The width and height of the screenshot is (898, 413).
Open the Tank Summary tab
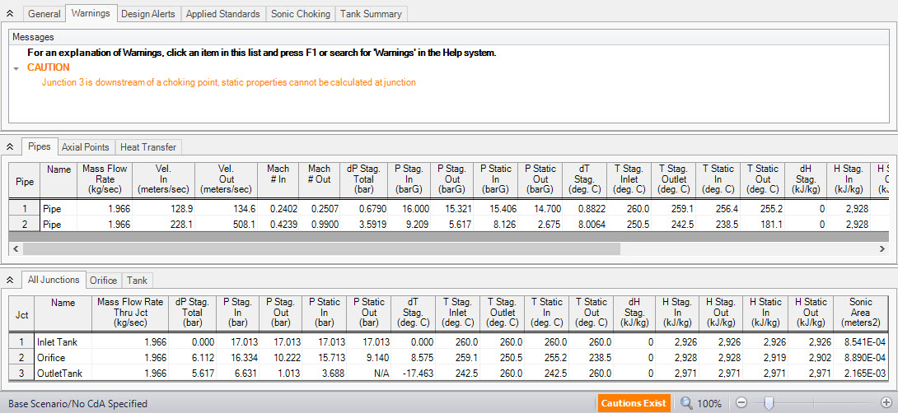click(x=372, y=14)
